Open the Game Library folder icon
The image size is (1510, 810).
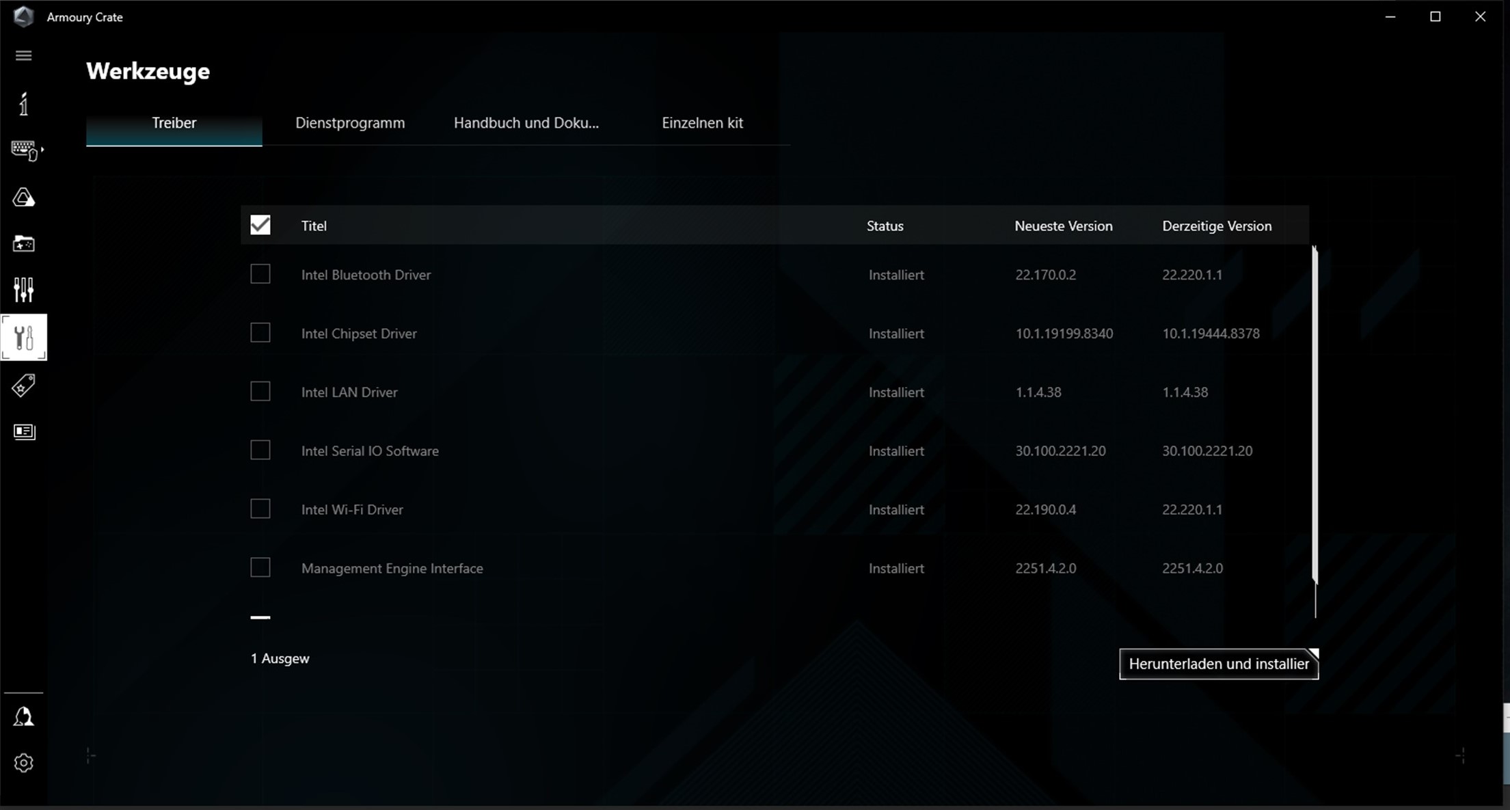click(x=23, y=243)
